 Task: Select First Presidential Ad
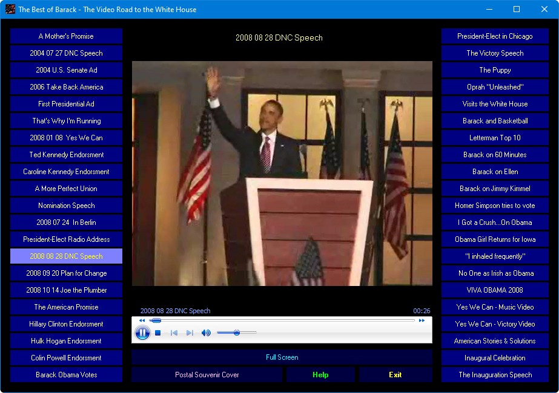[x=66, y=103]
